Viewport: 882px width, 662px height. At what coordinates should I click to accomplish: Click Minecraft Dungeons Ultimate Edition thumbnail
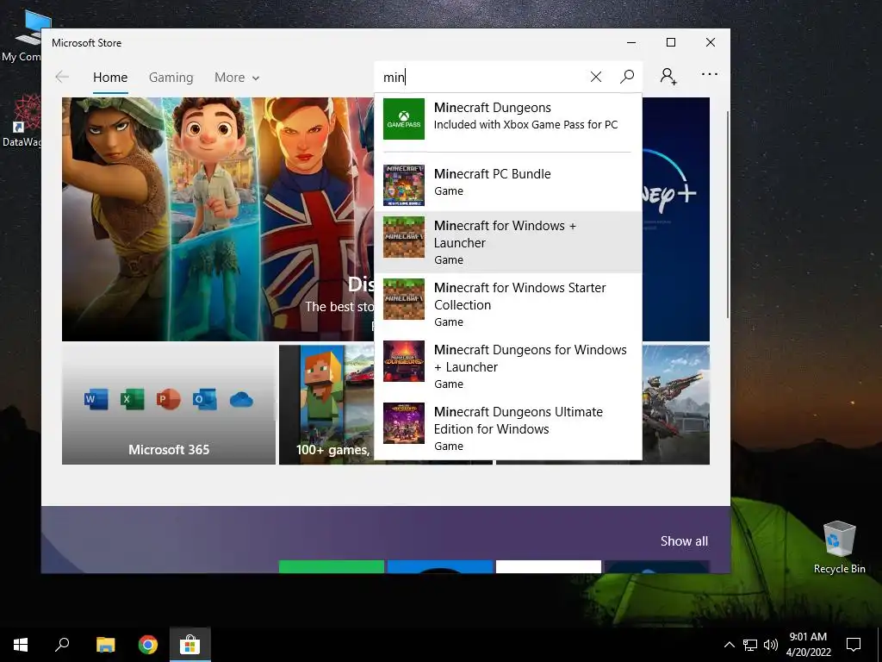404,422
